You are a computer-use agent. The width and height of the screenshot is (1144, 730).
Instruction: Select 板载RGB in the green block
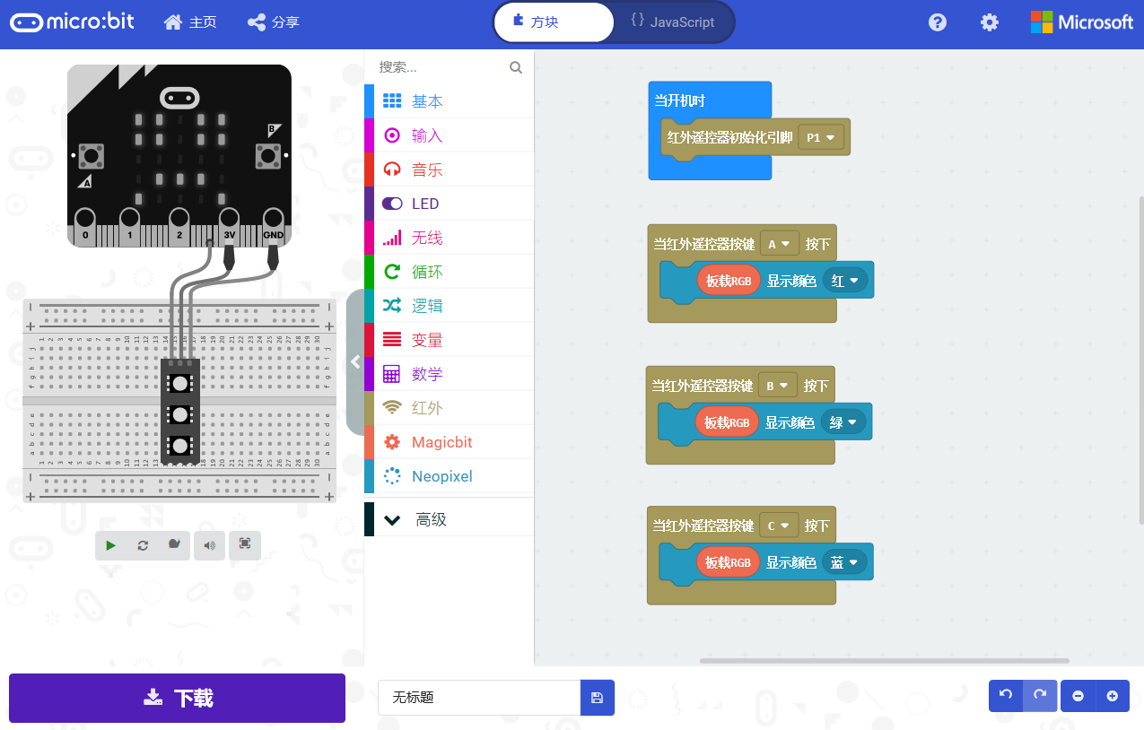tap(727, 422)
